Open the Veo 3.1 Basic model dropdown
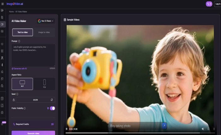 (x=46, y=21)
